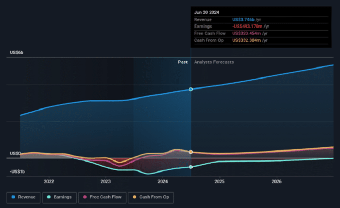Select the 2026 x-axis label

pyautogui.click(x=276, y=182)
